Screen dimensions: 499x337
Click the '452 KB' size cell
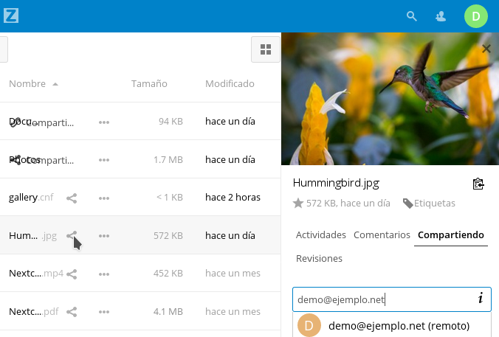pos(168,274)
